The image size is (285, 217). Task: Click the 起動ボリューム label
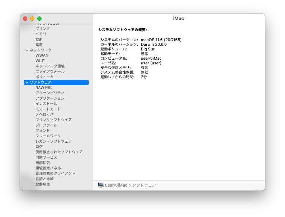[114, 49]
